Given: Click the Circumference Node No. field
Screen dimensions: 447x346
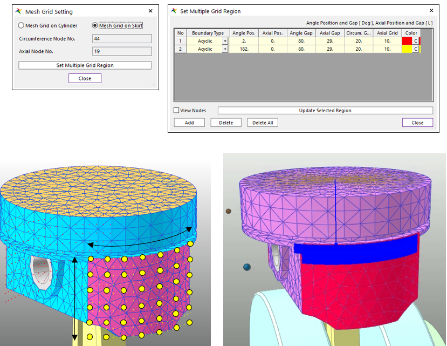Looking at the screenshot, I should 121,39.
